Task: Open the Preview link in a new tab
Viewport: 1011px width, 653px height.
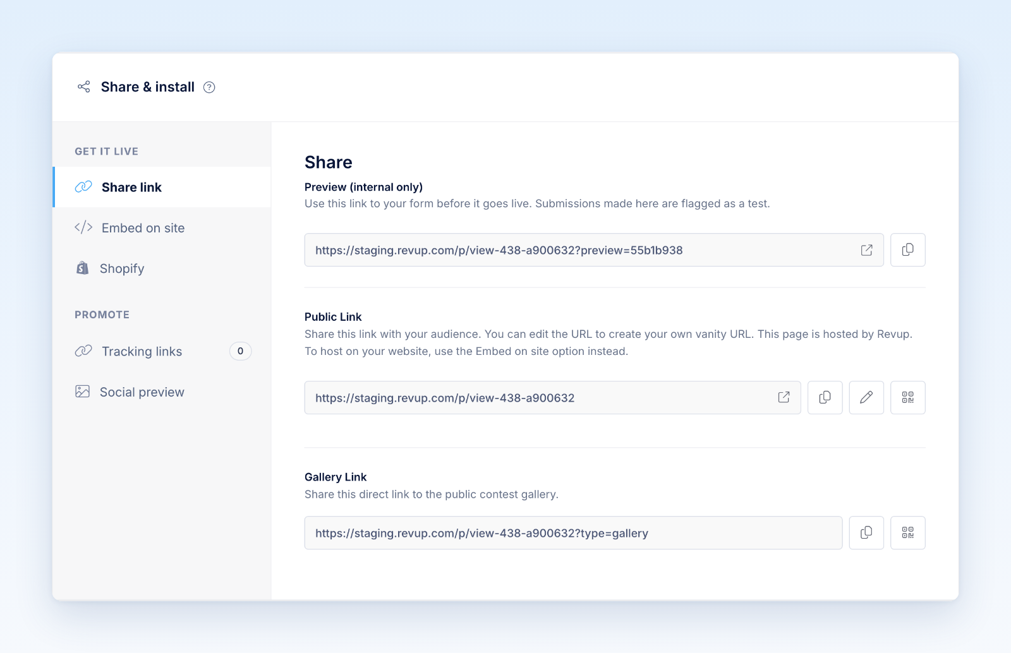Action: (866, 250)
